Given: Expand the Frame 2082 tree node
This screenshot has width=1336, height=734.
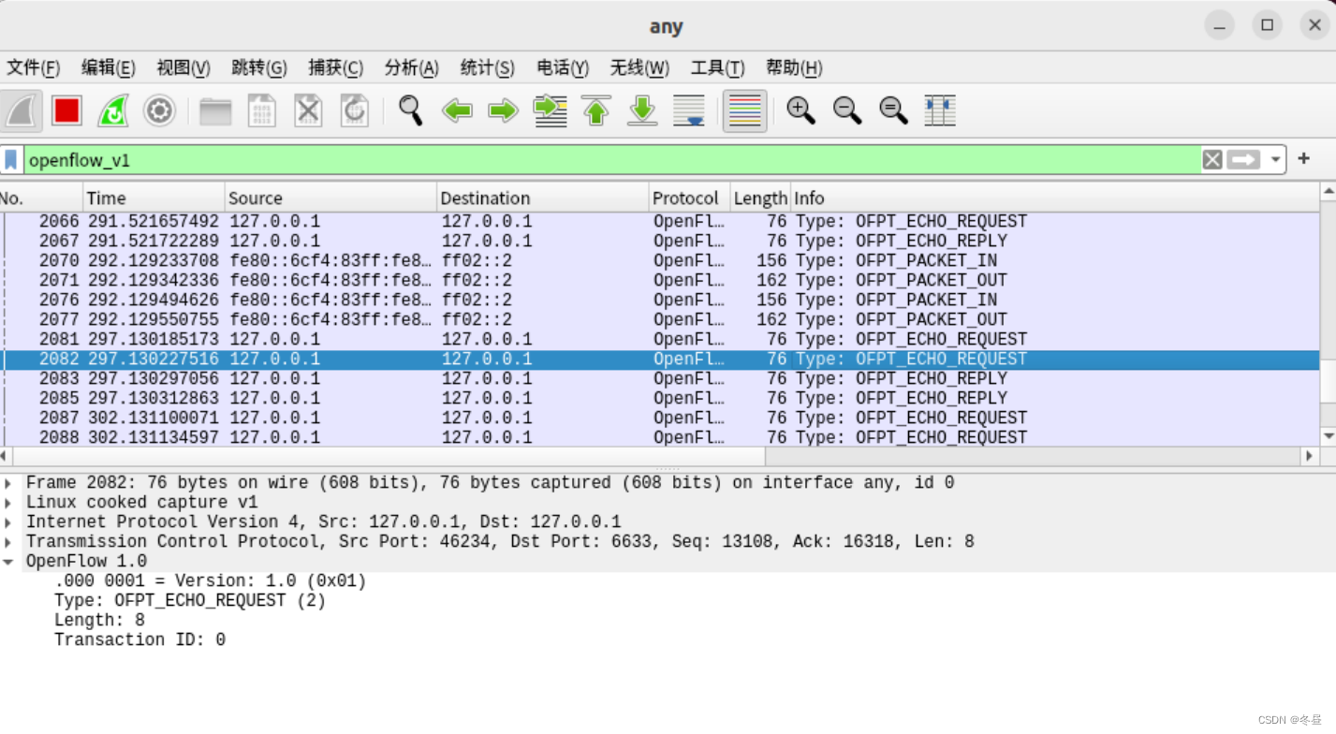Looking at the screenshot, I should [x=8, y=483].
